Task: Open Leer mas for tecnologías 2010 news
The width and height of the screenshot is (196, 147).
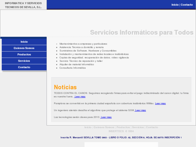Action: (106, 117)
